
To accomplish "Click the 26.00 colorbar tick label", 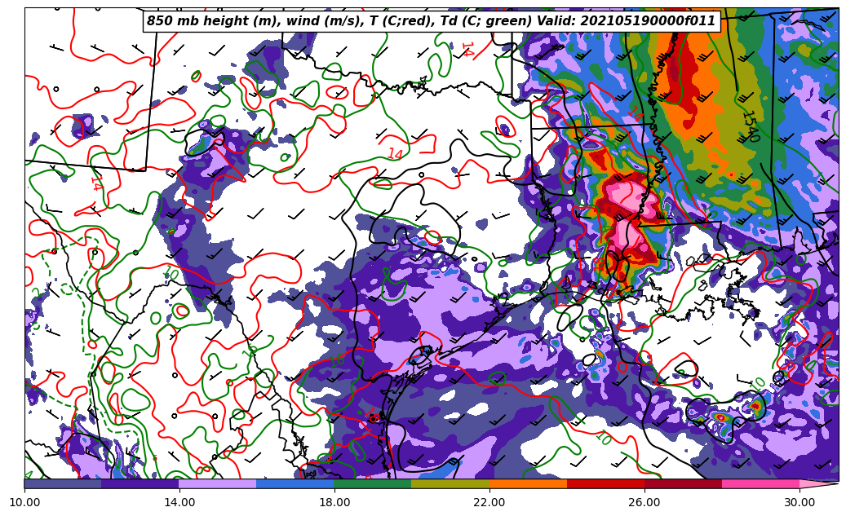I will (644, 502).
